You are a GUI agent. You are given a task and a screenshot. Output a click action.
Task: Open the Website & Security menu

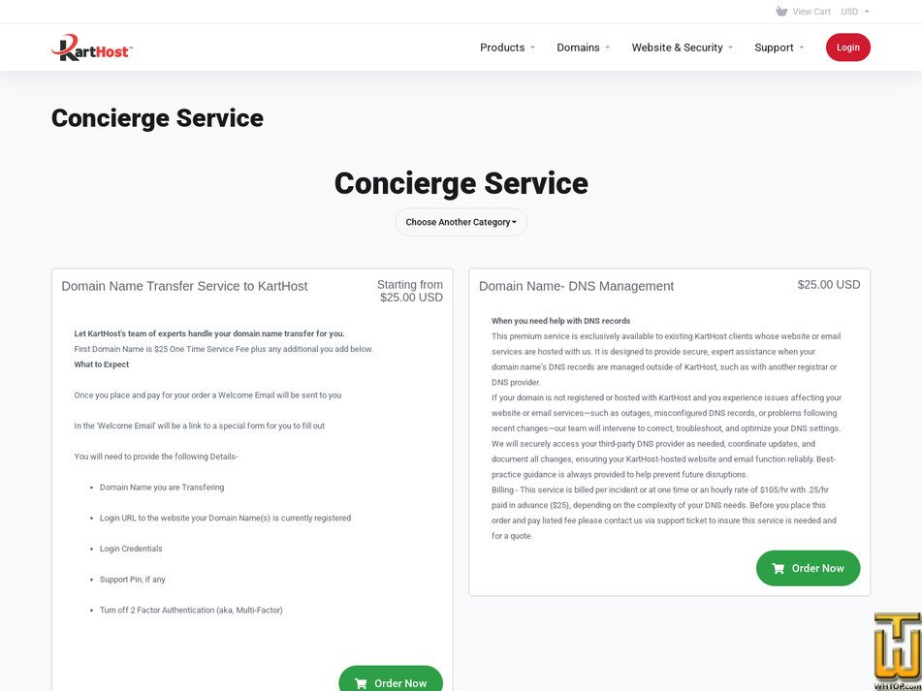tap(683, 47)
